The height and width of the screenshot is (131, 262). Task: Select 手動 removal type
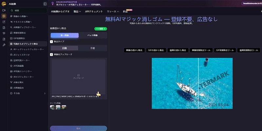click(x=93, y=48)
